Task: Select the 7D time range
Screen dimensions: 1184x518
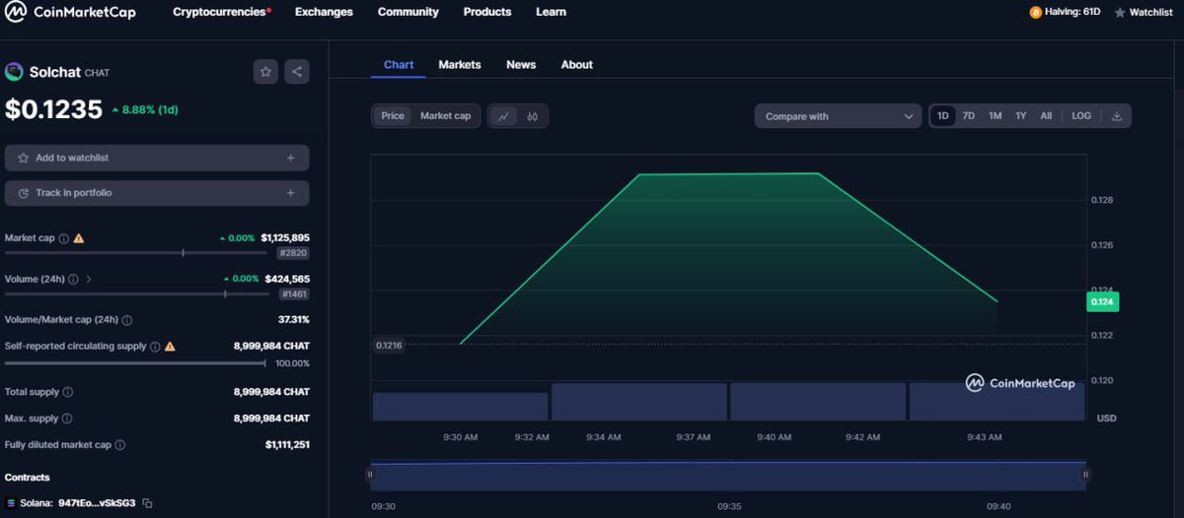Action: [969, 116]
